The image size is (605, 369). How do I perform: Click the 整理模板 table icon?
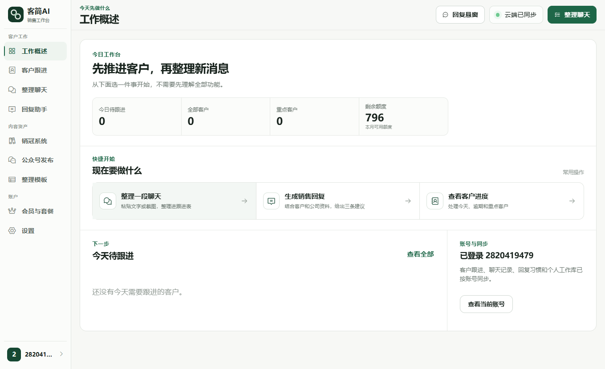click(12, 180)
